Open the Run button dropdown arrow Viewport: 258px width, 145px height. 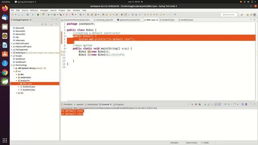pos(57,14)
